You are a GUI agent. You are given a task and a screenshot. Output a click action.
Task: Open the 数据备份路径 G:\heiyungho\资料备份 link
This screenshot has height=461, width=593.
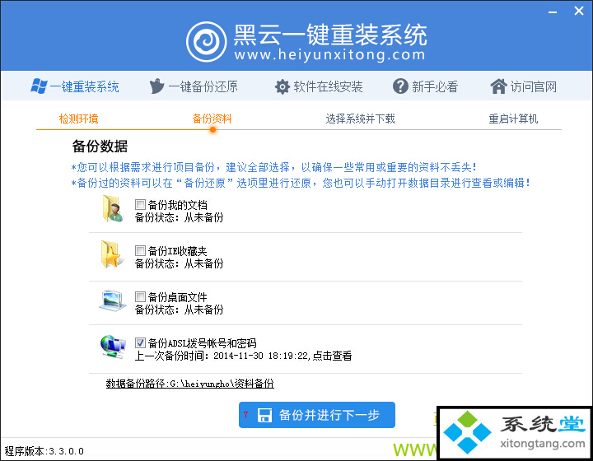[x=190, y=384]
